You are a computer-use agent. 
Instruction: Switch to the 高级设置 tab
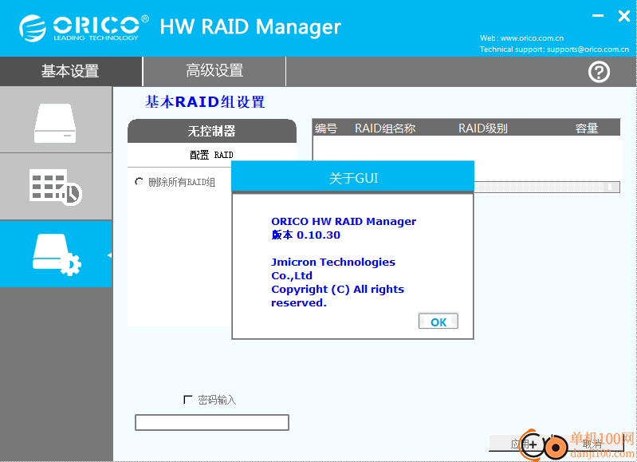pos(214,71)
